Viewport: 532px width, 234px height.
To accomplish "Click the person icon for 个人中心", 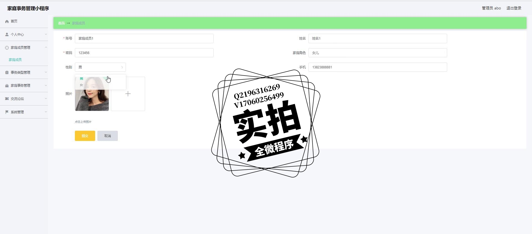I will click(7, 35).
